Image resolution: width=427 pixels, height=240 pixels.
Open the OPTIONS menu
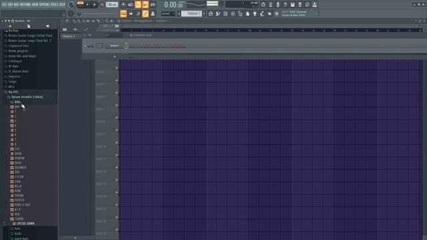tap(45, 5)
